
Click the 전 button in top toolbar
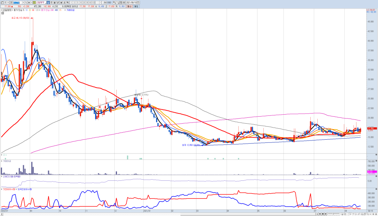tap(11, 2)
